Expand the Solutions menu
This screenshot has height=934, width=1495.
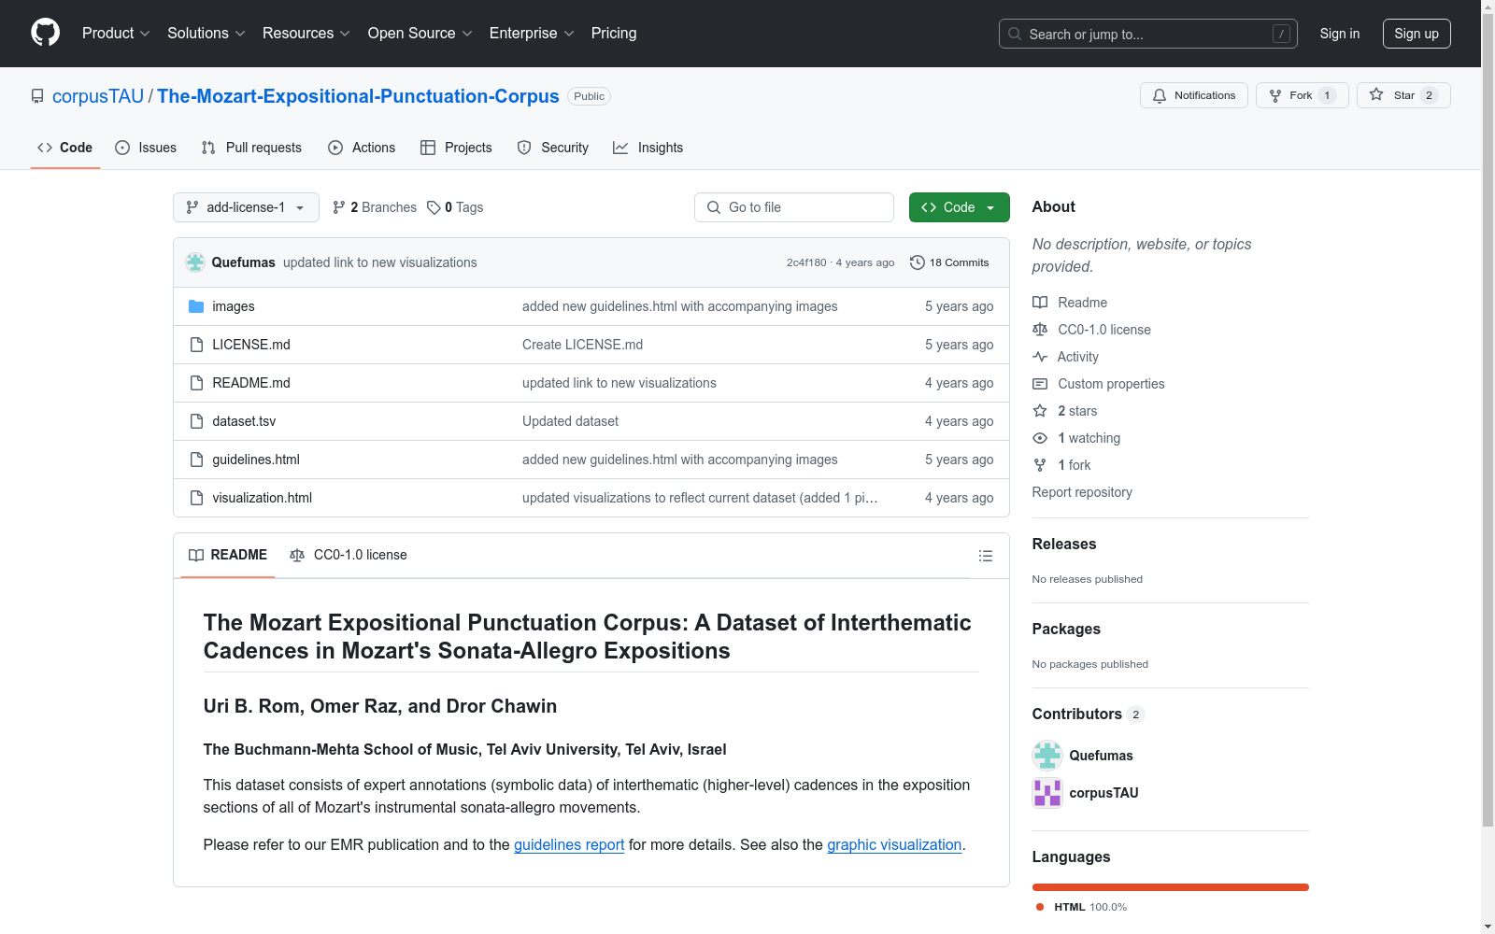tap(206, 34)
